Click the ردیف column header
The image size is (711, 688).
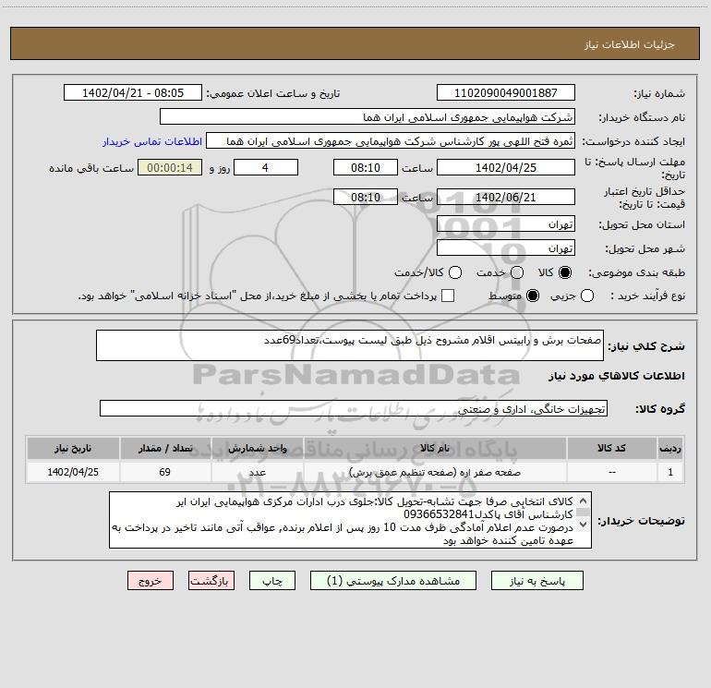670,449
